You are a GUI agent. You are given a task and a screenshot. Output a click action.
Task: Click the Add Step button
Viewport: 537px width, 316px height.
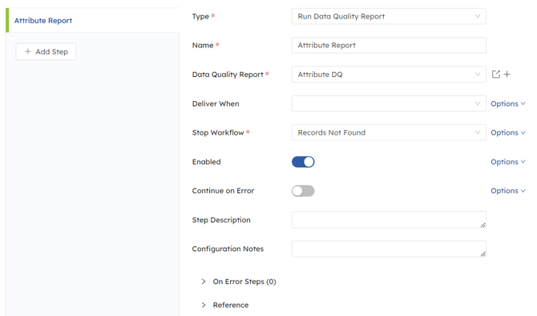pos(46,52)
